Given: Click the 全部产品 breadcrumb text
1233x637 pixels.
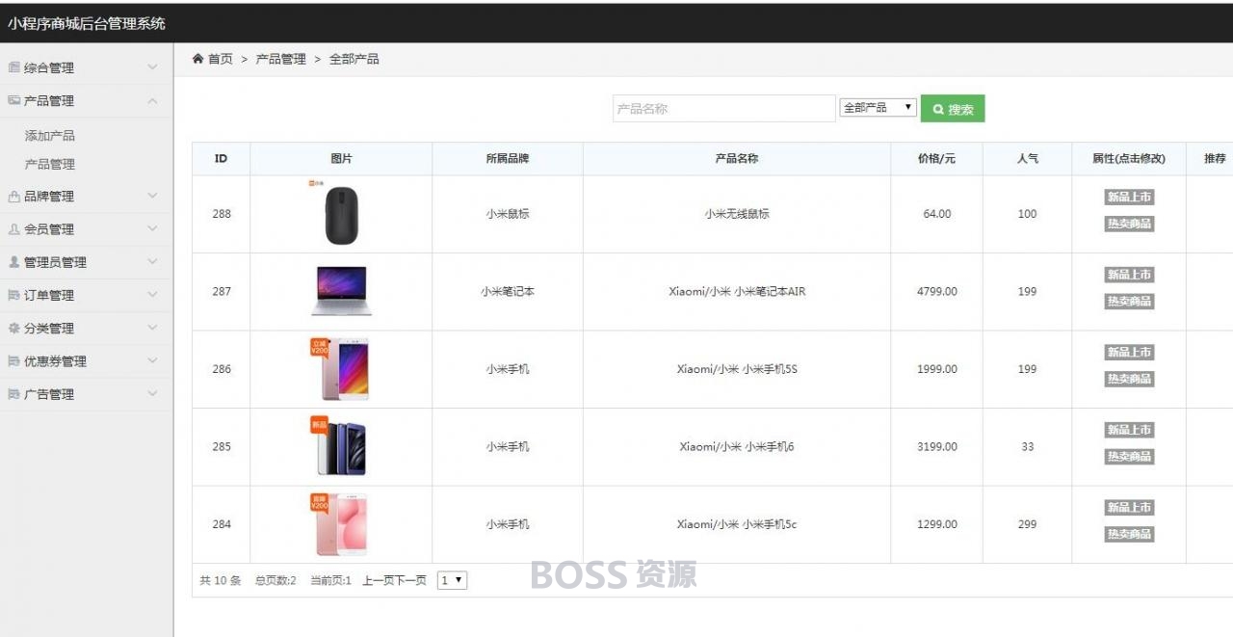Looking at the screenshot, I should [x=354, y=59].
